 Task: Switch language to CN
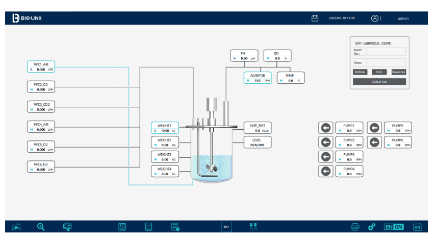(397, 226)
